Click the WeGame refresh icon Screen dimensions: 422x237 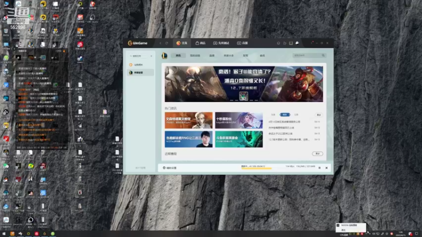[167, 43]
